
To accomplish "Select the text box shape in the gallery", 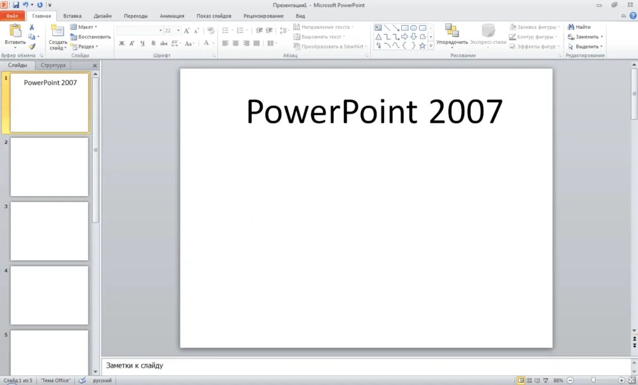I will tap(378, 28).
